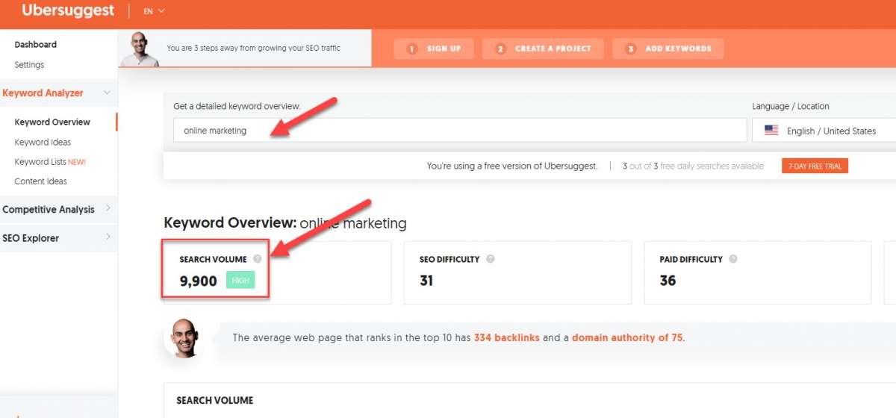Click SEO Difficulty help icon
This screenshot has width=896, height=418.
(491, 259)
